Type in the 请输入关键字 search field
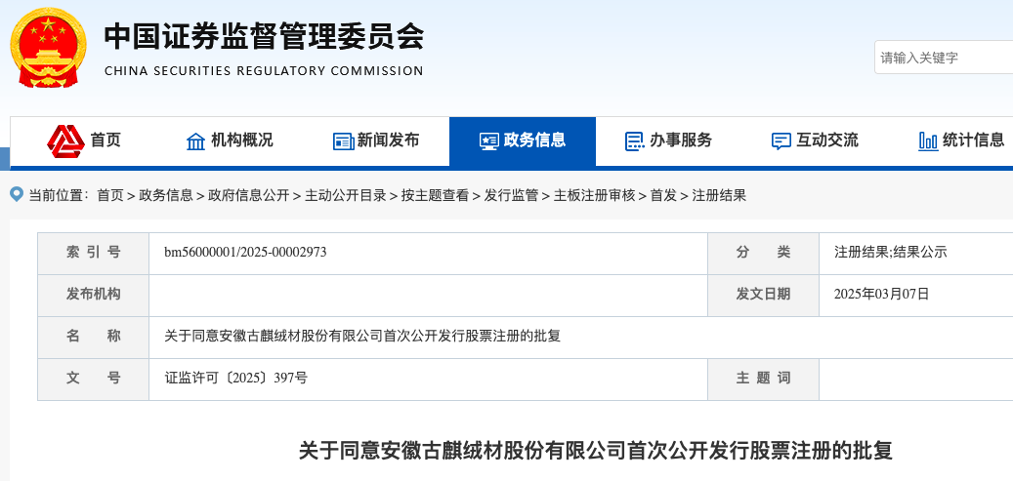This screenshot has height=481, width=1013. (x=943, y=58)
